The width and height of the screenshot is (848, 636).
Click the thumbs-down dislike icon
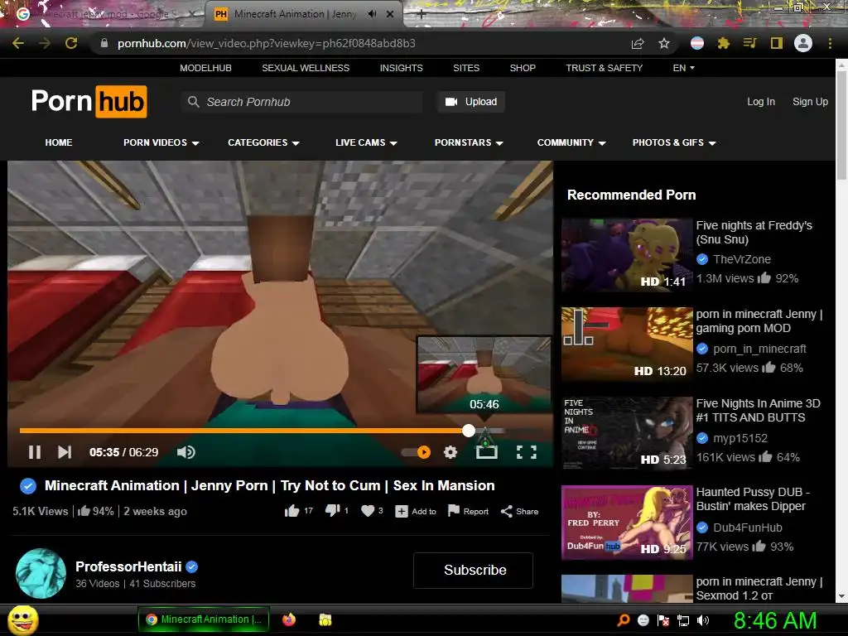pyautogui.click(x=332, y=511)
